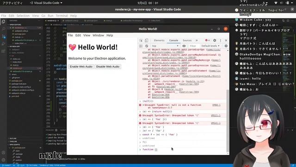Open yarn.lock in the Explorer tree
The image size is (296, 167).
click(x=15, y=96)
